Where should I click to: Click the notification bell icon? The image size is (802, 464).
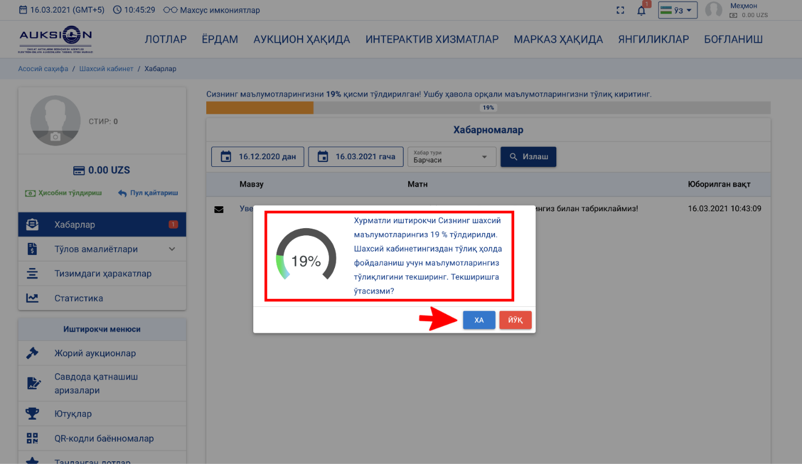pyautogui.click(x=641, y=10)
